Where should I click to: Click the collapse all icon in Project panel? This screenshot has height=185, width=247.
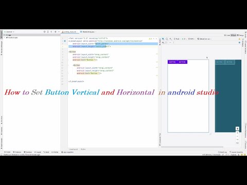(51, 32)
